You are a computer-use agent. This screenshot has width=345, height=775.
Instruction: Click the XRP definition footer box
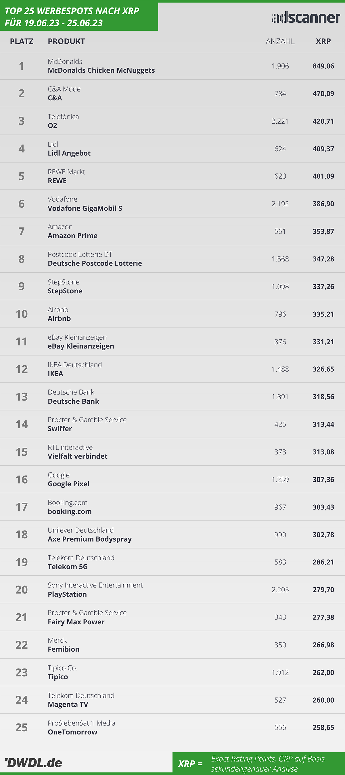pyautogui.click(x=259, y=763)
